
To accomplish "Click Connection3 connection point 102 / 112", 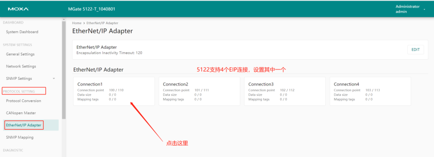I will 287,90.
